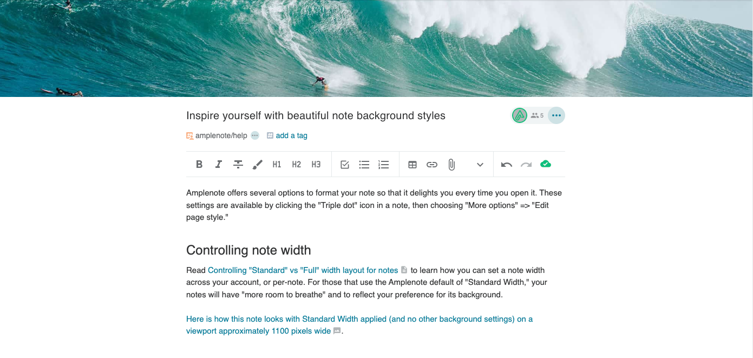Apply italic formatting from toolbar
Screen dimensions: 753x358
click(x=219, y=164)
